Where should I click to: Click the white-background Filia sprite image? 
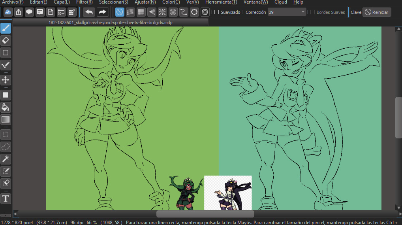tap(228, 193)
